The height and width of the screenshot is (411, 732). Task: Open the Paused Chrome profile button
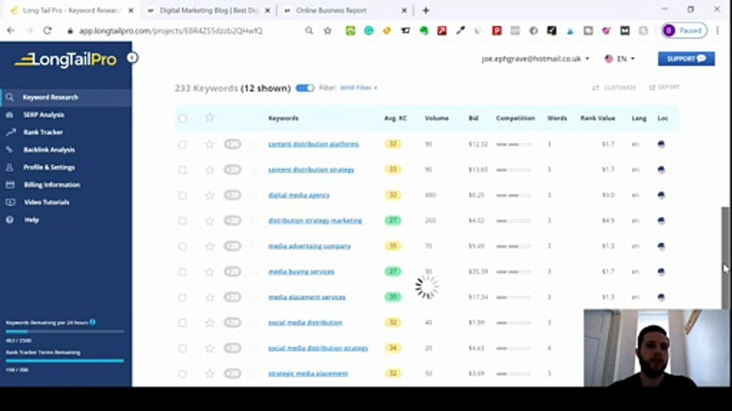(x=685, y=31)
